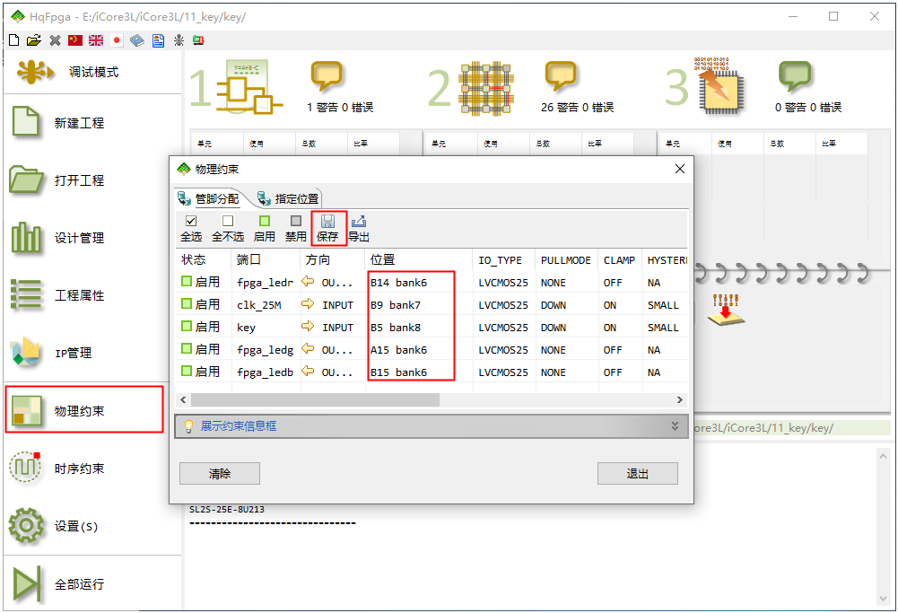
Task: Click the 保存 (Save) floppy disk icon
Action: (x=327, y=222)
